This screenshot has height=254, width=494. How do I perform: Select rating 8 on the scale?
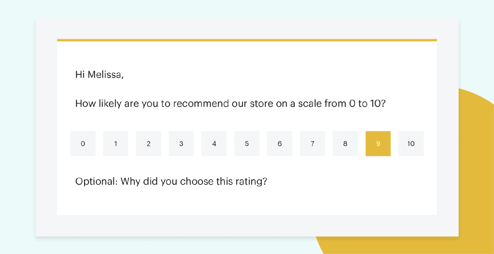click(x=345, y=143)
